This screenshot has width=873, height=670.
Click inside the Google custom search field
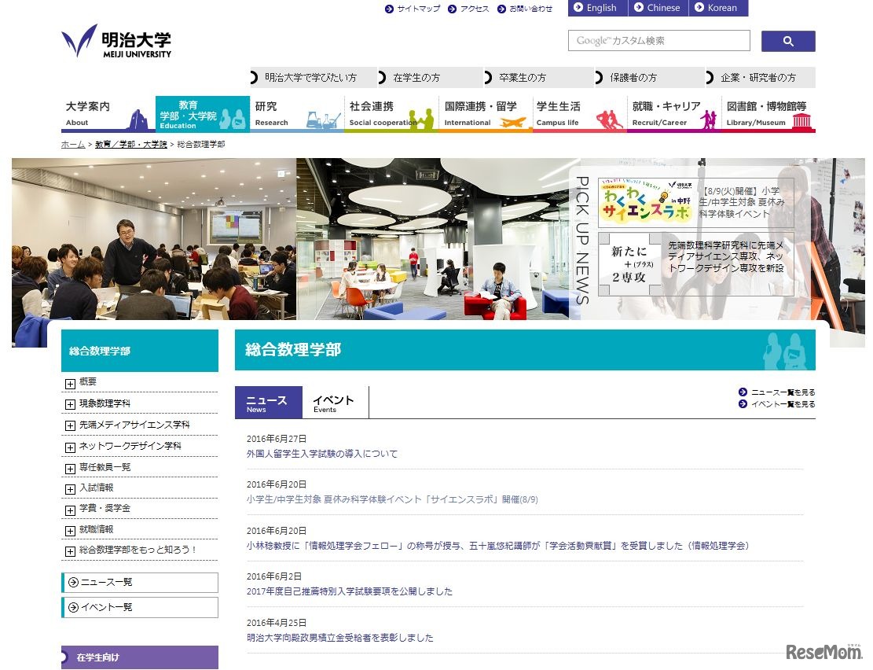pos(658,40)
